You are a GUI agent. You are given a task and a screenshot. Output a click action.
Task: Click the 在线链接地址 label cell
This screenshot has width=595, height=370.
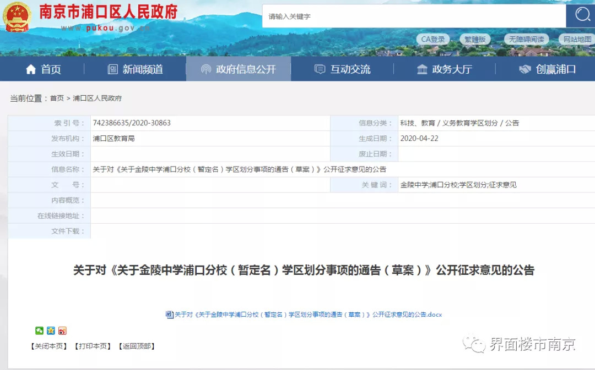pos(50,216)
